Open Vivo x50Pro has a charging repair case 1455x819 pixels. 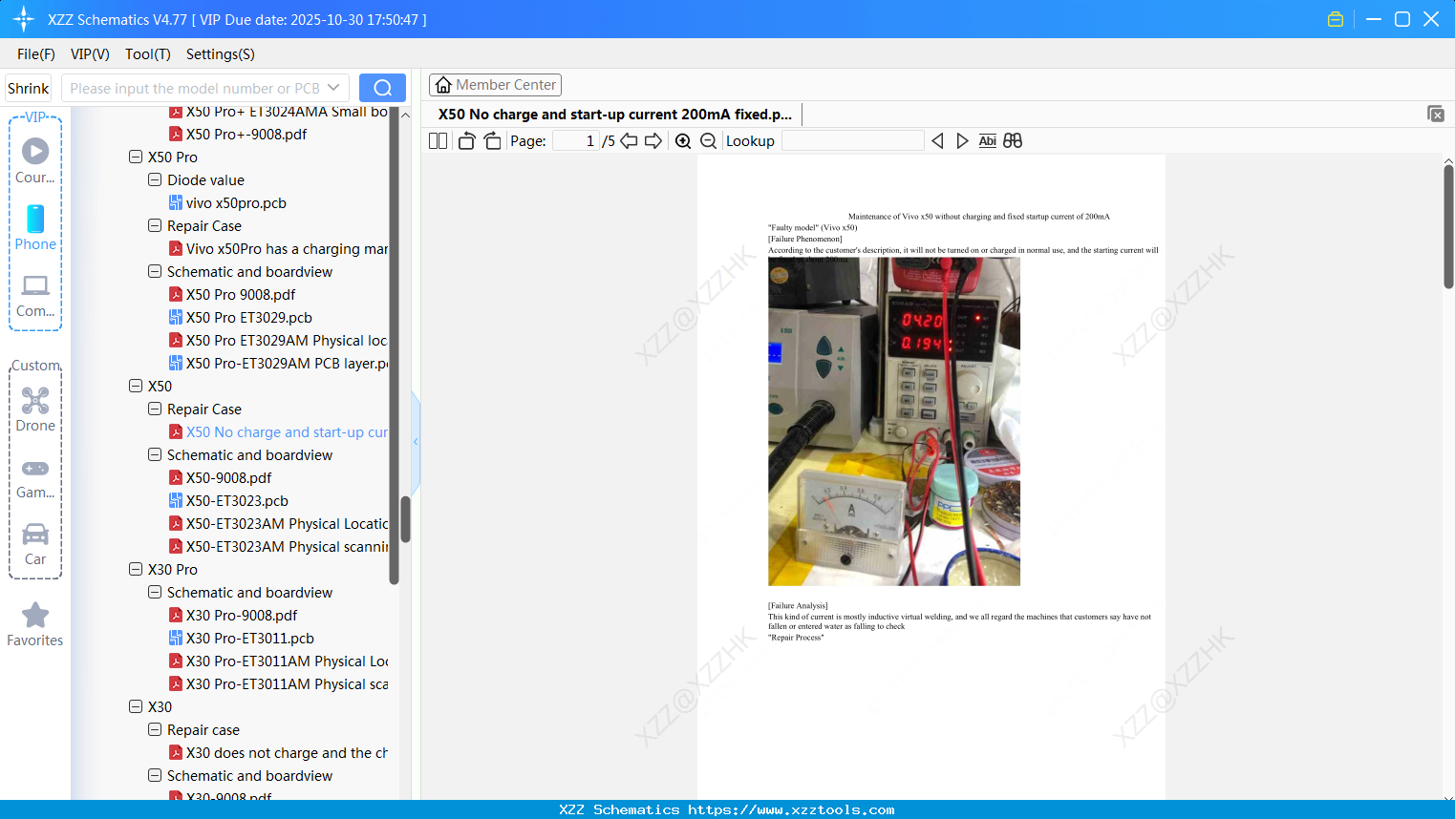[x=279, y=249]
